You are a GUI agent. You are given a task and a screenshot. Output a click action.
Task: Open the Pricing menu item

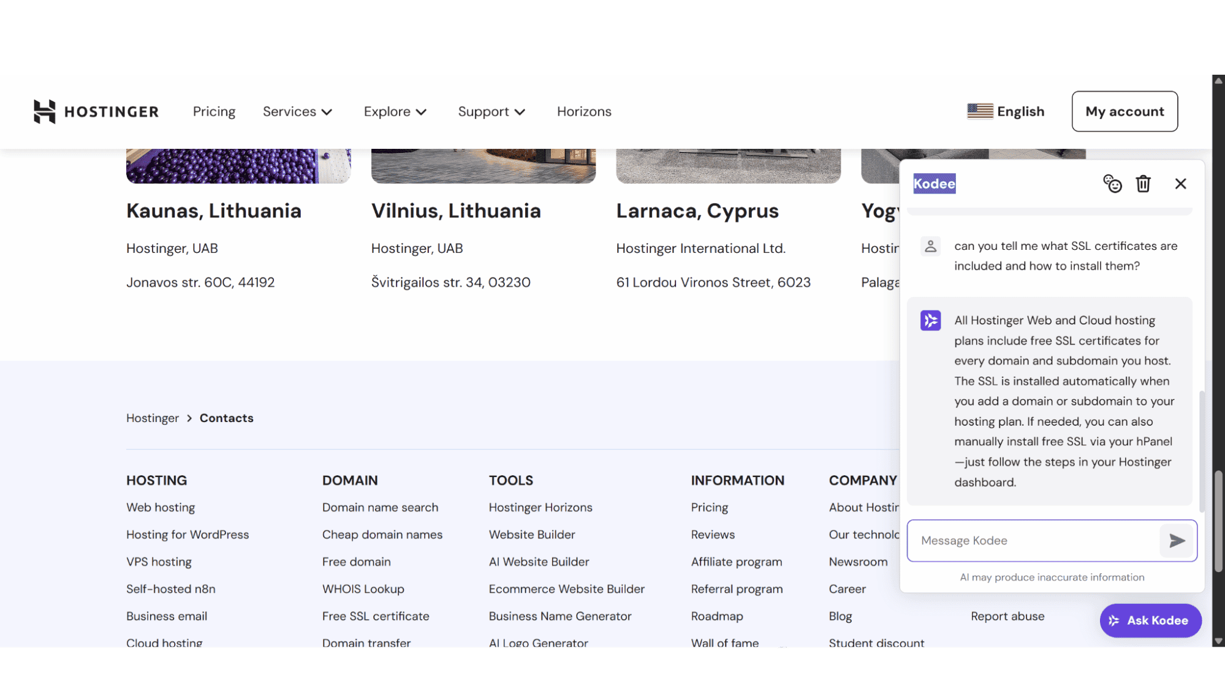click(x=214, y=111)
